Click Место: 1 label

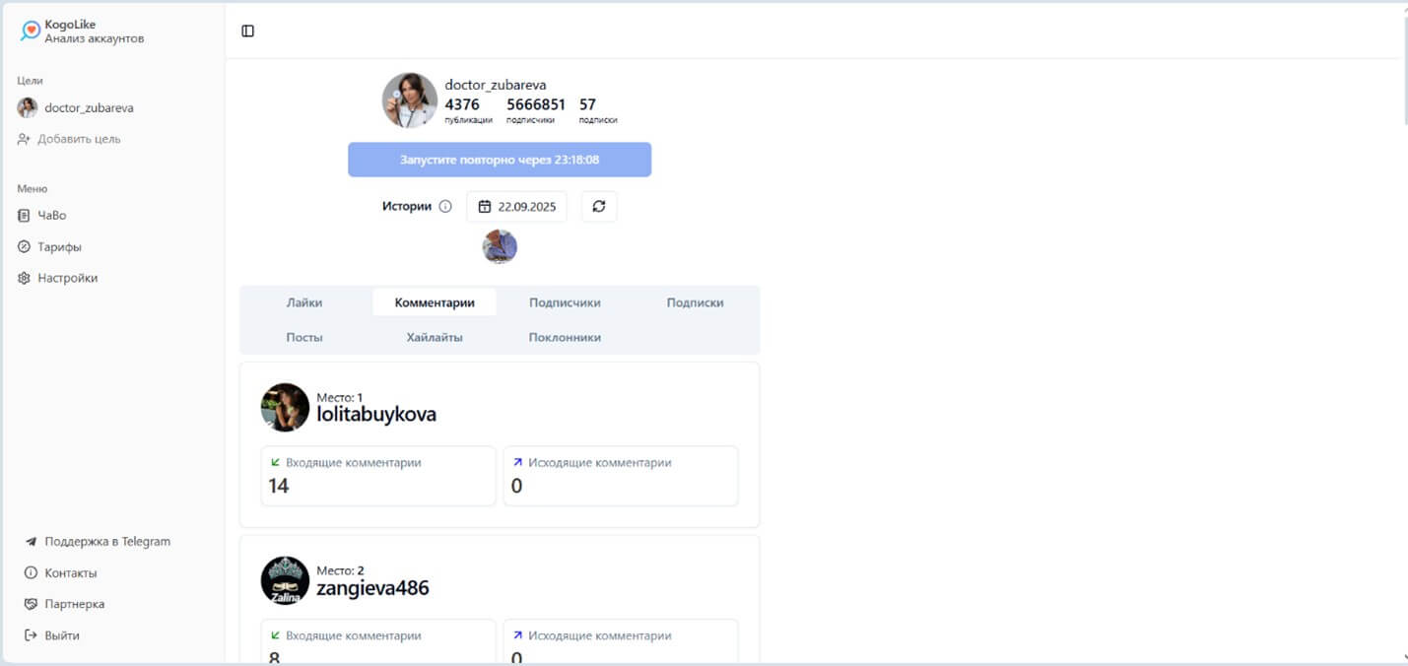(340, 397)
